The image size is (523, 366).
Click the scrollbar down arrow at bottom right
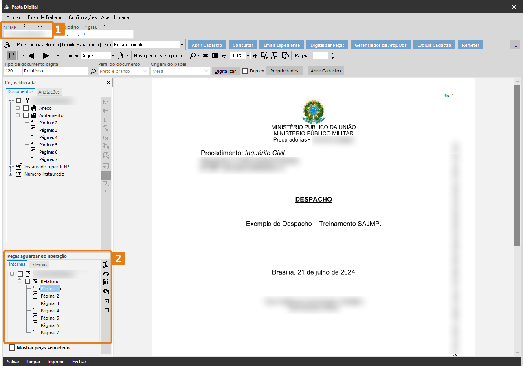click(x=517, y=353)
